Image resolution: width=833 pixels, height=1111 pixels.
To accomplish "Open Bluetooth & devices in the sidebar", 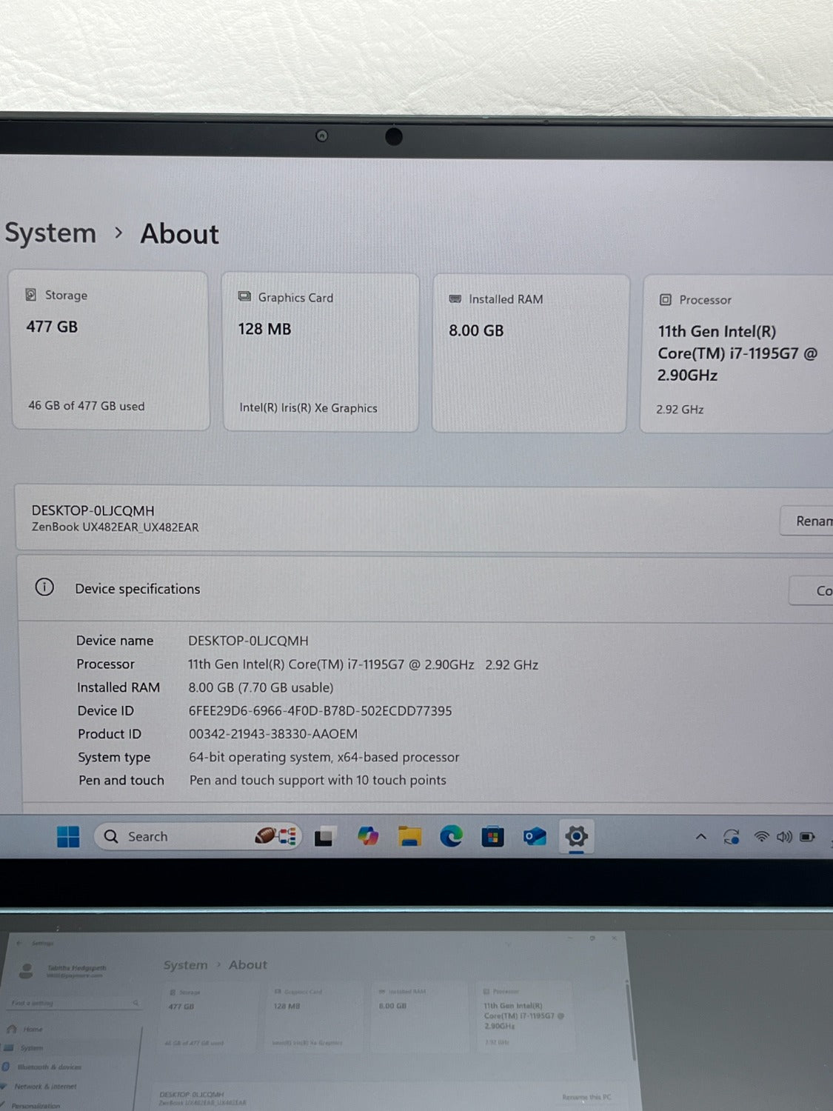I will pyautogui.click(x=49, y=1067).
